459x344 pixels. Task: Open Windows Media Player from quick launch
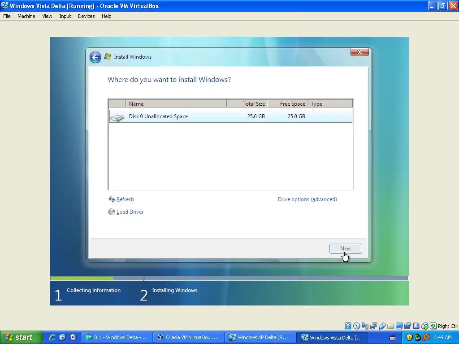pyautogui.click(x=73, y=337)
